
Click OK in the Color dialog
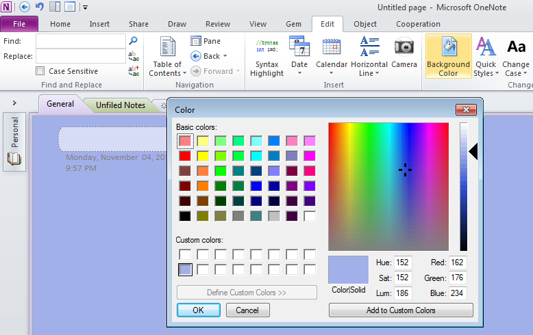199,310
